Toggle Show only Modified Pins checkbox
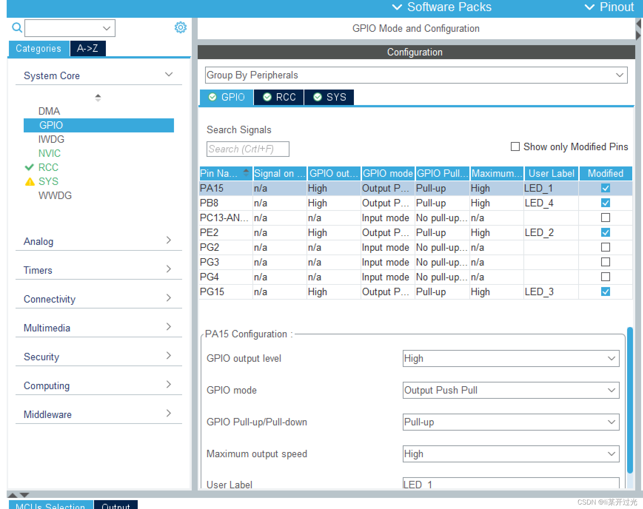The height and width of the screenshot is (509, 643). point(515,146)
